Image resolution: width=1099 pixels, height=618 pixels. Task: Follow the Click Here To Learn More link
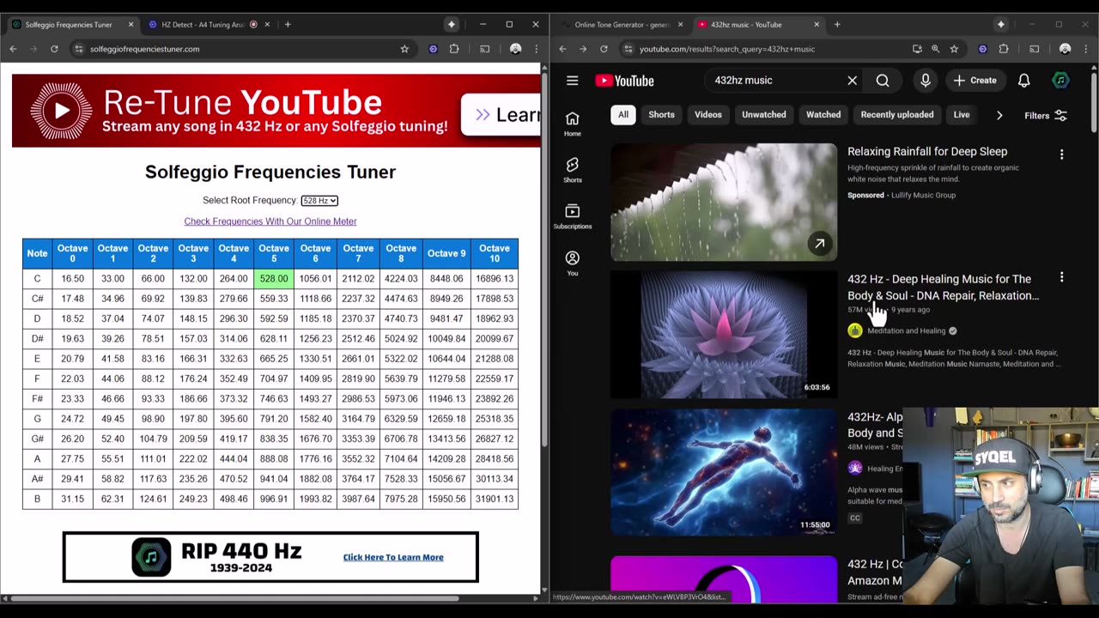[393, 557]
